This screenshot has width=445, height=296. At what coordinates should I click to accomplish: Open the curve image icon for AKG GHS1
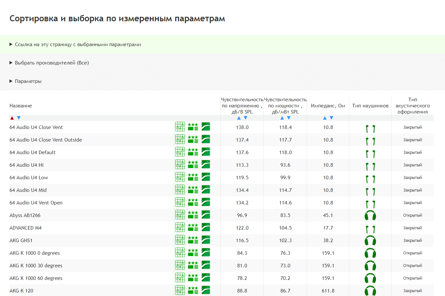206,240
